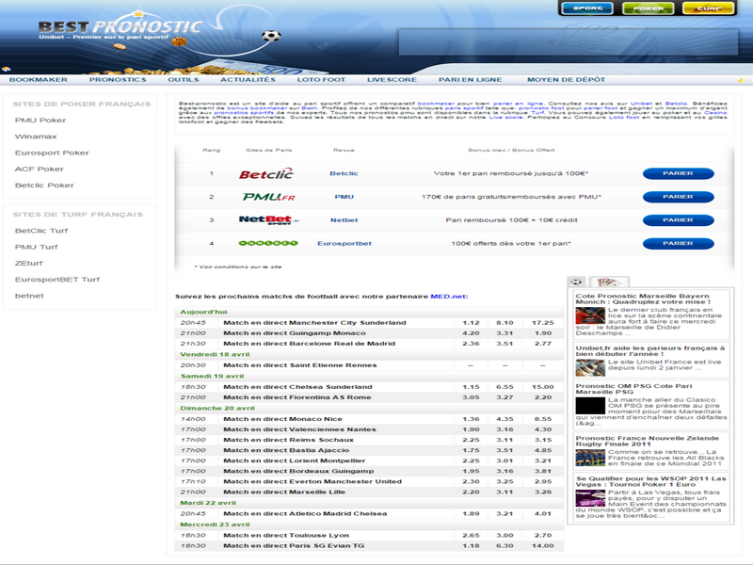Open the PRONOSTICS menu
The image size is (753, 565).
118,80
